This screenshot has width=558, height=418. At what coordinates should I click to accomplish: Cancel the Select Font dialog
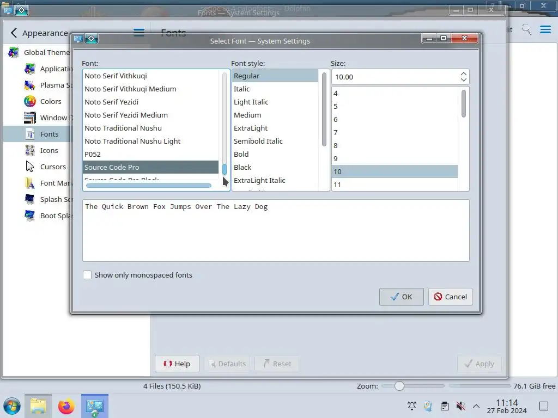(x=451, y=297)
